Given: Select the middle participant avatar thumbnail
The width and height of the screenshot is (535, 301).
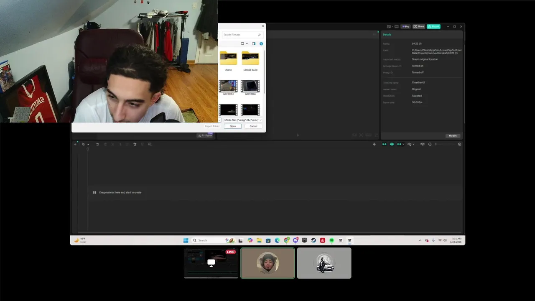Looking at the screenshot, I should [267, 263].
